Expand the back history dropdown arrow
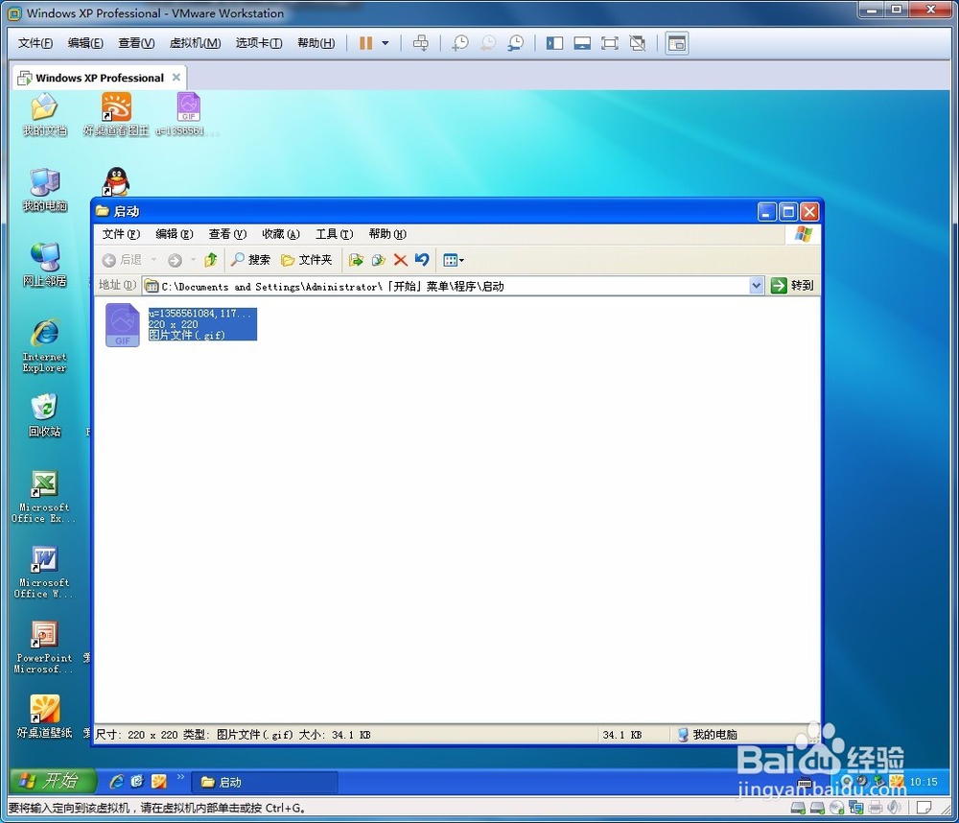 (x=153, y=260)
